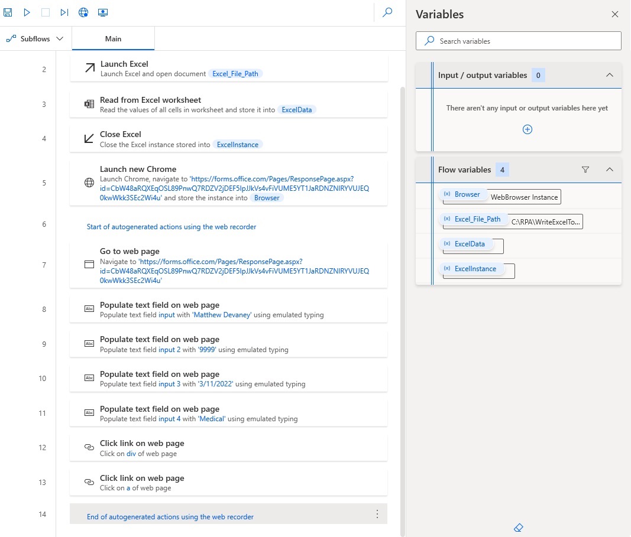Click the Search variables field
This screenshot has height=537, width=631.
(518, 41)
